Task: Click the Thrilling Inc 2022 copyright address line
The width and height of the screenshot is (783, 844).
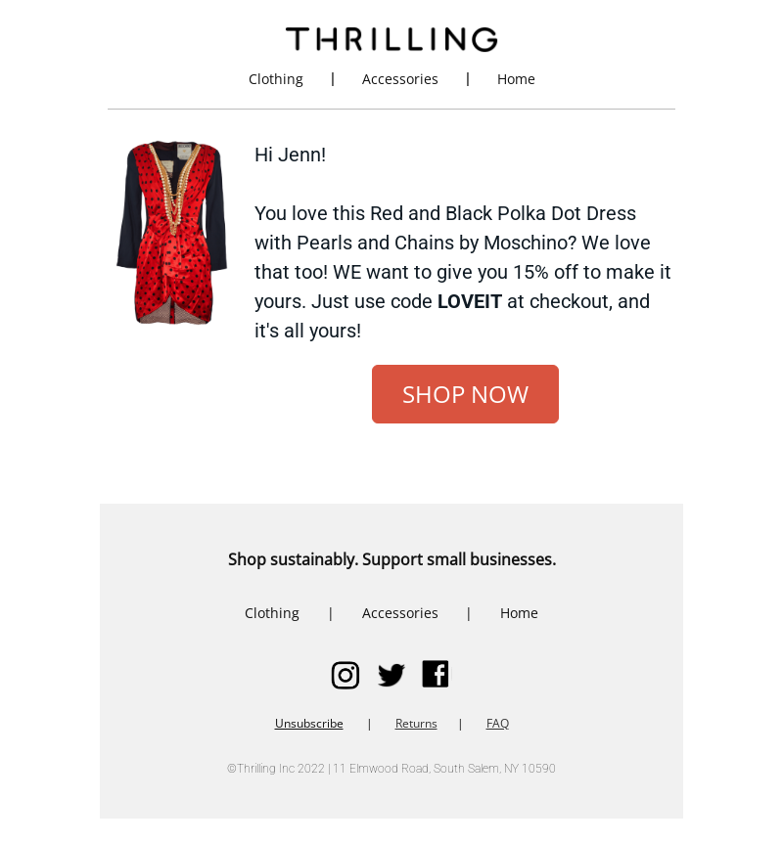Action: (x=391, y=768)
